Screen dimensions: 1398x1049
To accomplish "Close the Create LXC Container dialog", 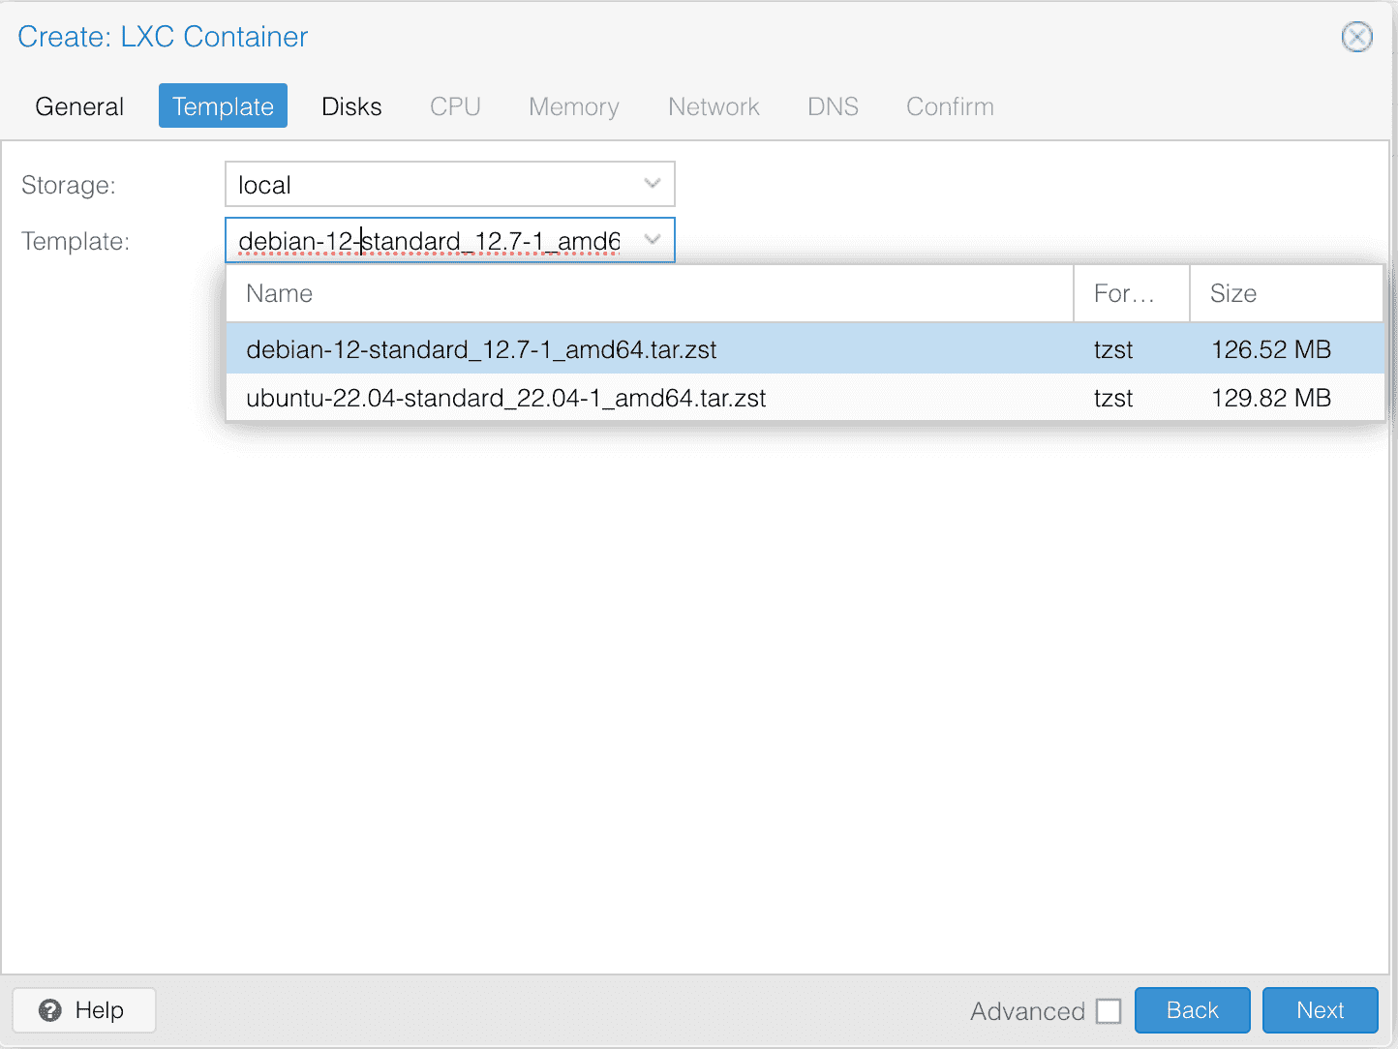I will (x=1356, y=38).
